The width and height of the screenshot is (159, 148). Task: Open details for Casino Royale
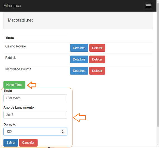[x=79, y=48]
